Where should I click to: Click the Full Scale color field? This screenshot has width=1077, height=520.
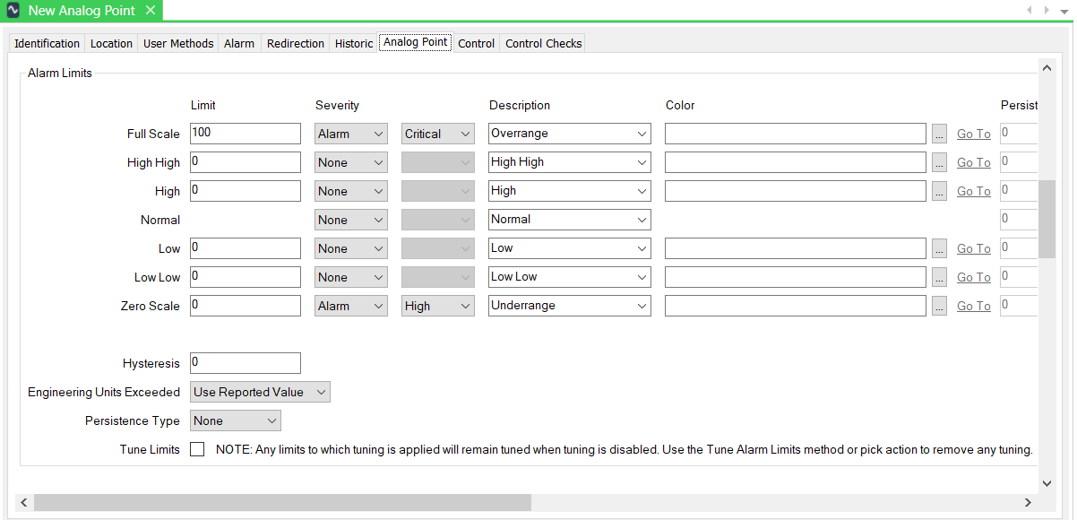pyautogui.click(x=795, y=134)
